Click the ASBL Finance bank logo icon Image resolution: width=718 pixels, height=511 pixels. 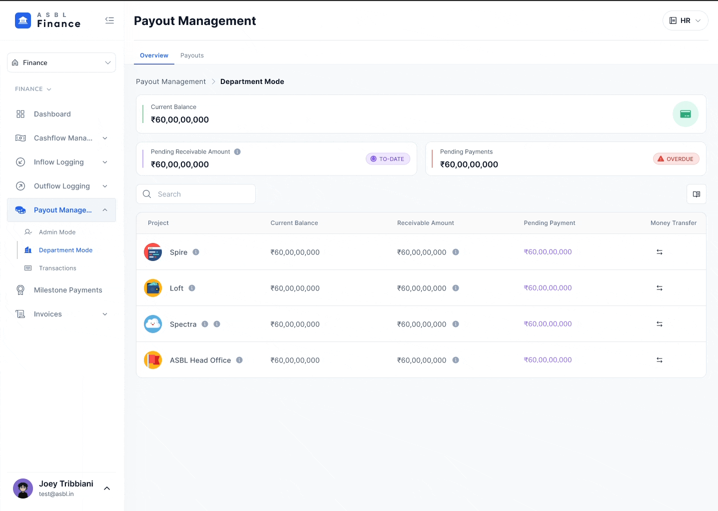(23, 20)
